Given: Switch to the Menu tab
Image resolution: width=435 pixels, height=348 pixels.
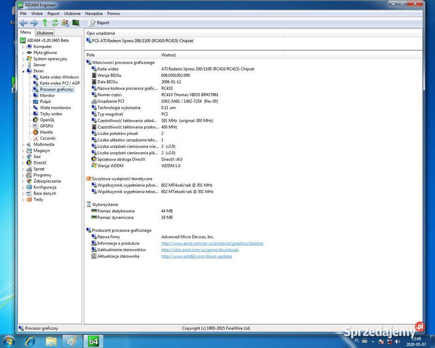Looking at the screenshot, I should coord(26,32).
